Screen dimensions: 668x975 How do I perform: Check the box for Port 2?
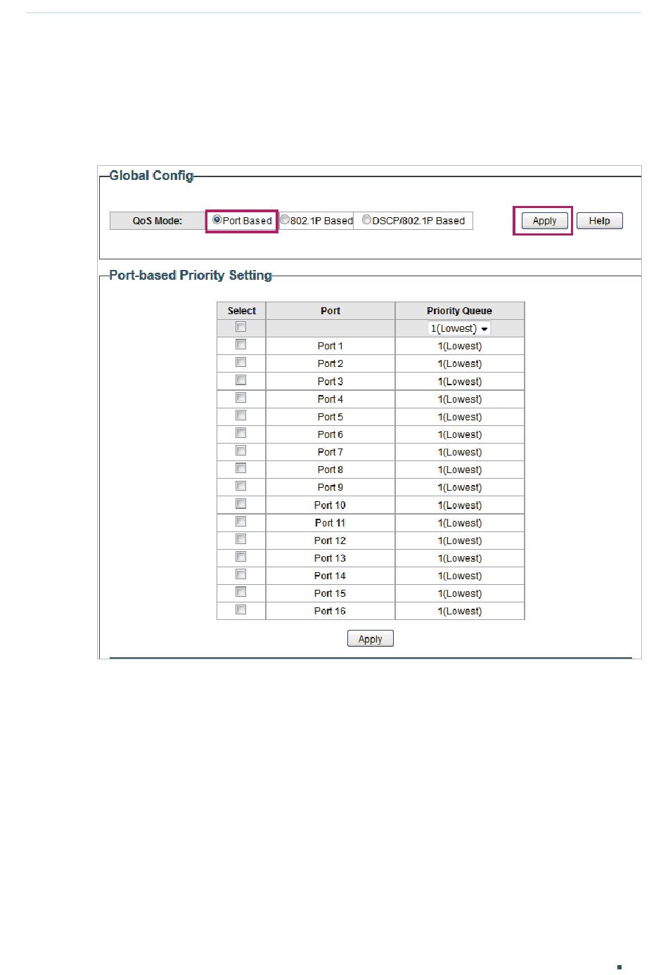[x=240, y=362]
